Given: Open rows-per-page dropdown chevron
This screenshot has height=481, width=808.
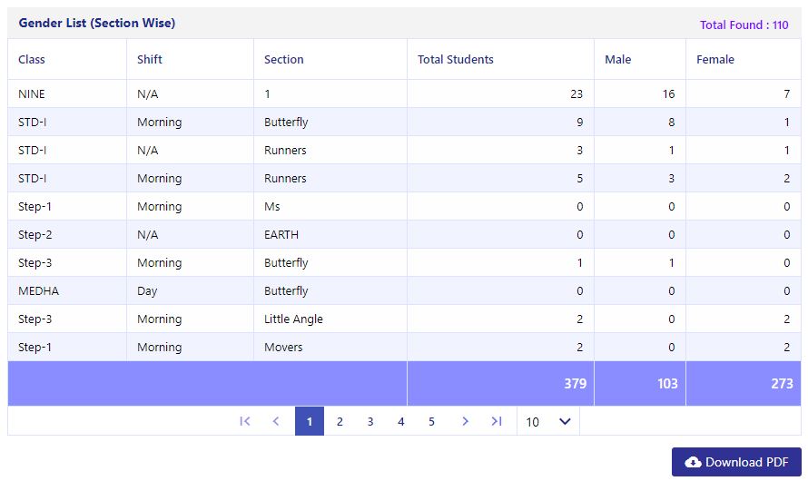Looking at the screenshot, I should click(x=565, y=421).
